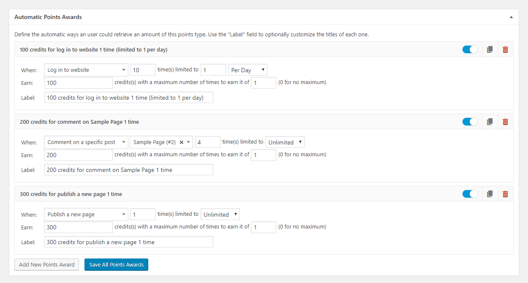Disable the 100 credits login award toggle
Image resolution: width=528 pixels, height=283 pixels.
click(470, 49)
